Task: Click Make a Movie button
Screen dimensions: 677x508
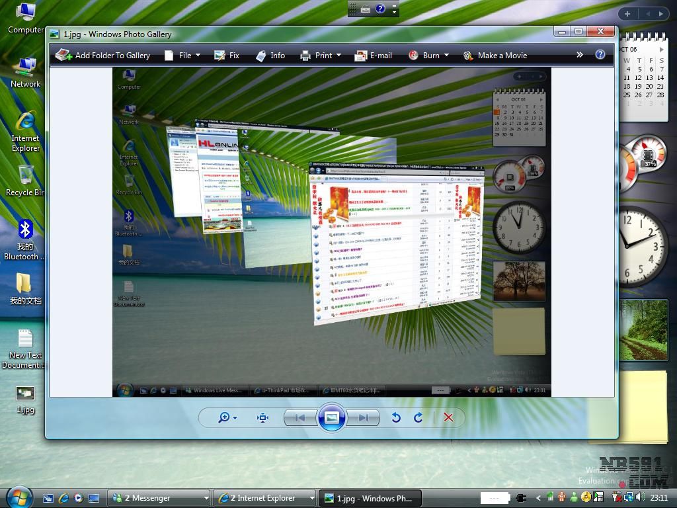Action: coord(495,56)
